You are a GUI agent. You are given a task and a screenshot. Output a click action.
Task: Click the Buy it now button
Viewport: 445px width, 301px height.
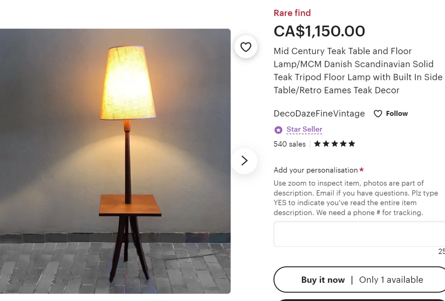pyautogui.click(x=323, y=280)
